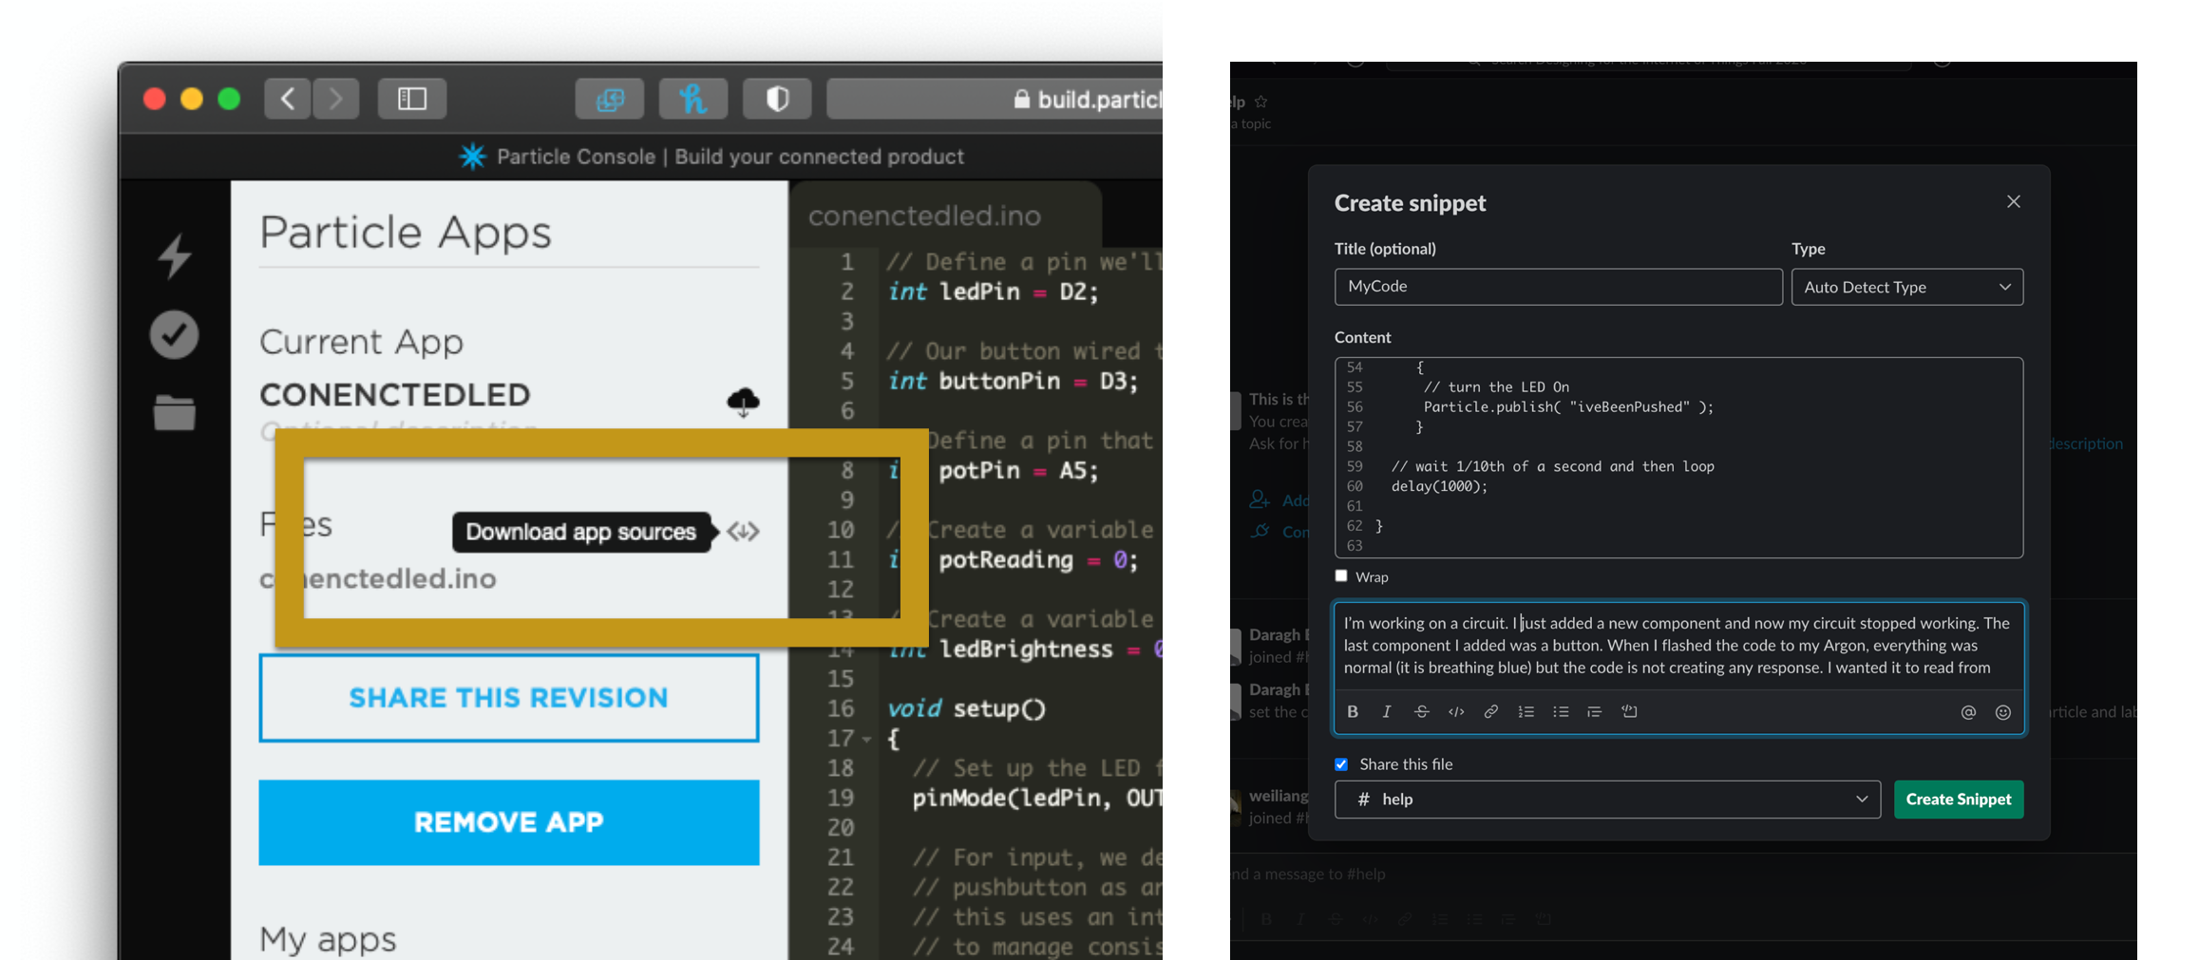Apply bold formatting in snippet message toolbar
The image size is (2199, 960).
(1353, 712)
